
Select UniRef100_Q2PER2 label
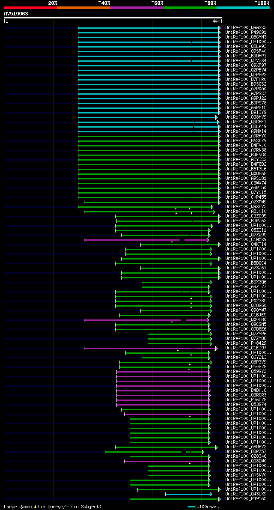pyautogui.click(x=246, y=75)
